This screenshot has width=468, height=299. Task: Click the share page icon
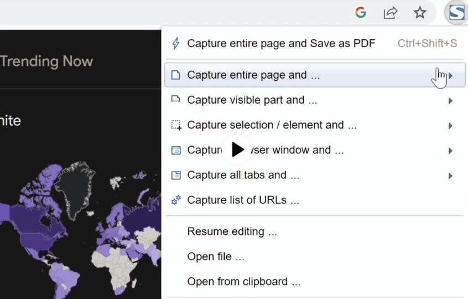pyautogui.click(x=391, y=12)
